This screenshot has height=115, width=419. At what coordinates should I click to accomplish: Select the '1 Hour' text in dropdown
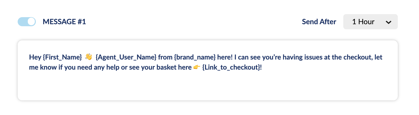click(x=363, y=22)
